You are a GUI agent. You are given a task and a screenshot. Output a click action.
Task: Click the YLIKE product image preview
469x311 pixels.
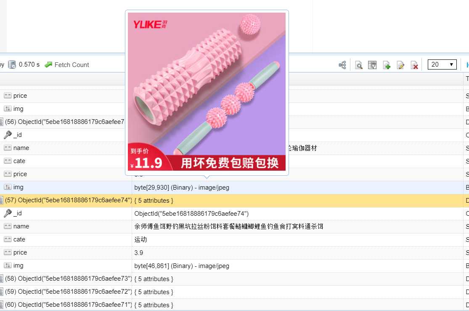tap(207, 91)
